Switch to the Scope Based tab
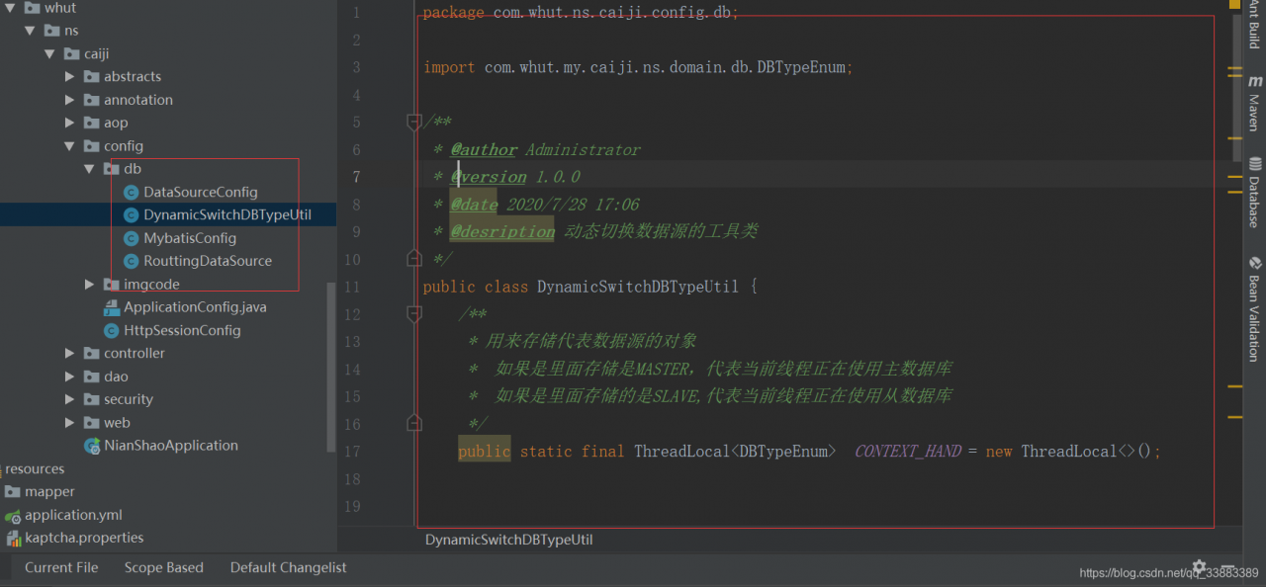 (164, 567)
